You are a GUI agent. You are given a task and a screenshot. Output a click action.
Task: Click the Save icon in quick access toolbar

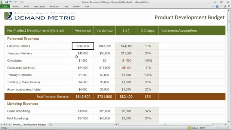tap(6, 2)
